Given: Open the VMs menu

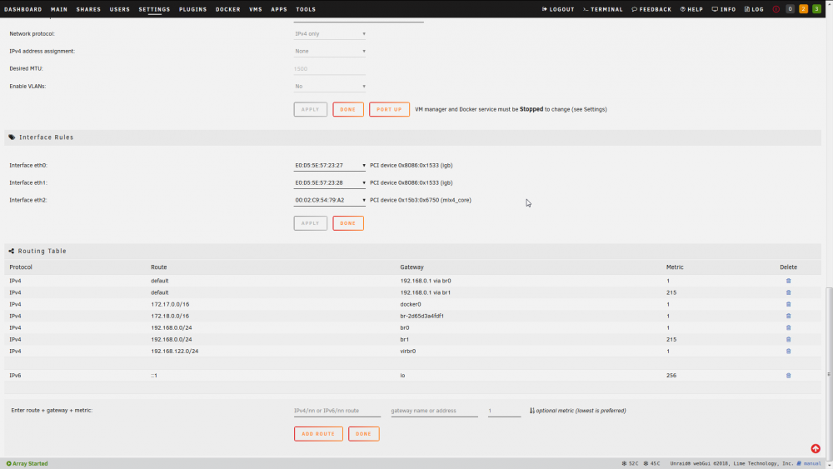Looking at the screenshot, I should [x=256, y=9].
